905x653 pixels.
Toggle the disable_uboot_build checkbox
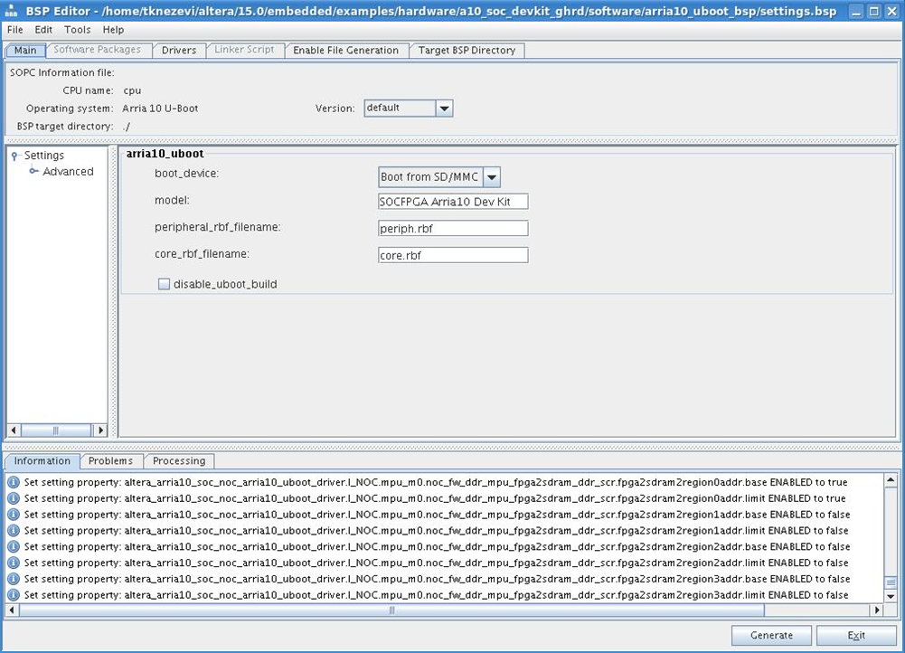(x=164, y=284)
